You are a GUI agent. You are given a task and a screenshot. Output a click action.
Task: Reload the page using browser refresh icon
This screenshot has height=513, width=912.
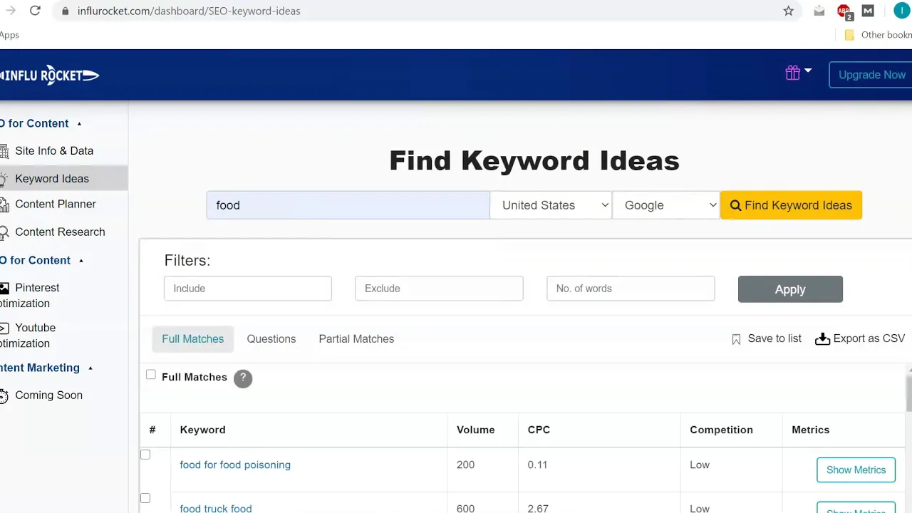(x=35, y=11)
